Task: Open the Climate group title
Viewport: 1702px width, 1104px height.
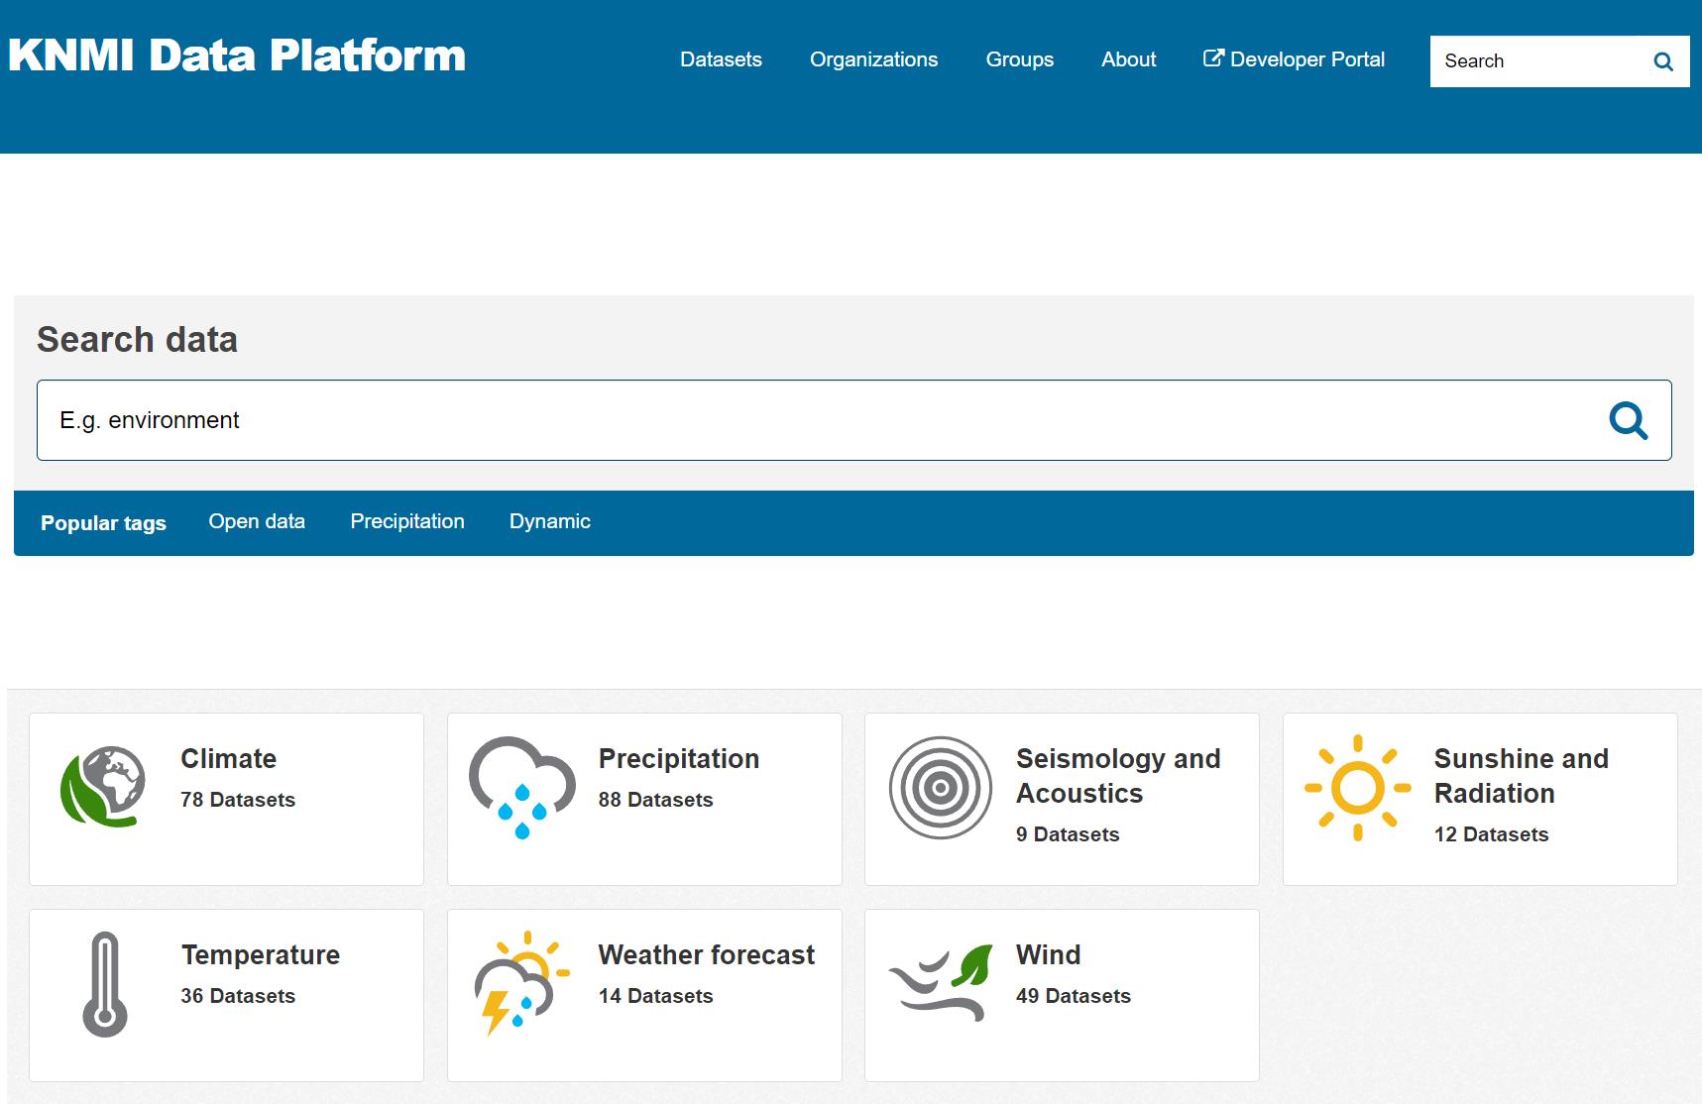Action: click(x=228, y=759)
